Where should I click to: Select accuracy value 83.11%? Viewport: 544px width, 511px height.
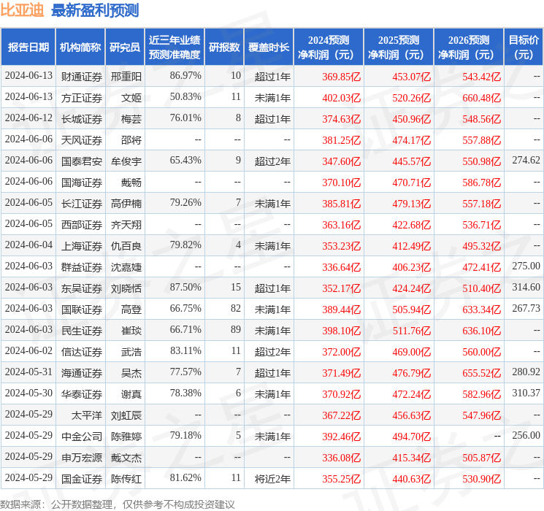[x=185, y=350]
